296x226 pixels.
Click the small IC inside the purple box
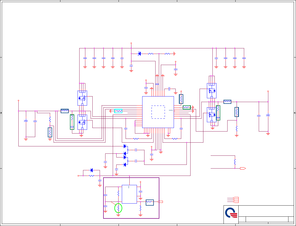pos(129,194)
